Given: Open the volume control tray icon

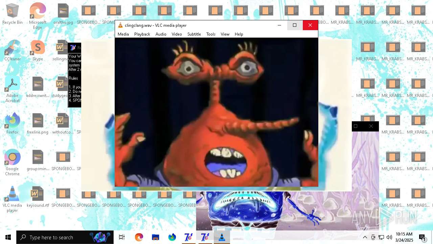Looking at the screenshot, I should point(389,237).
